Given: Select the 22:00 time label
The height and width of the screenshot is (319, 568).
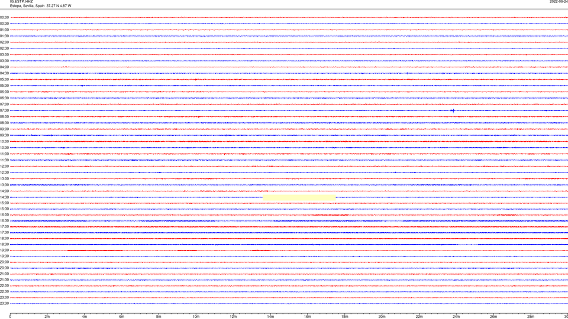Looking at the screenshot, I should click(4, 286).
